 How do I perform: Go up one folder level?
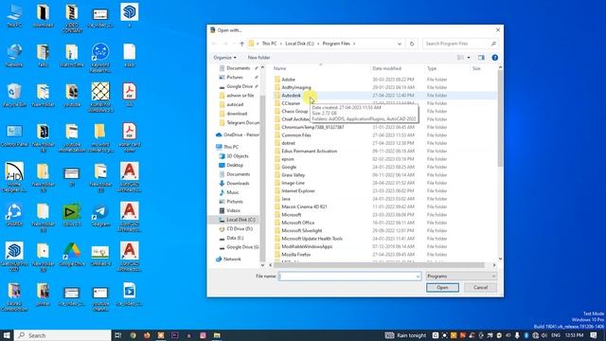coord(241,44)
